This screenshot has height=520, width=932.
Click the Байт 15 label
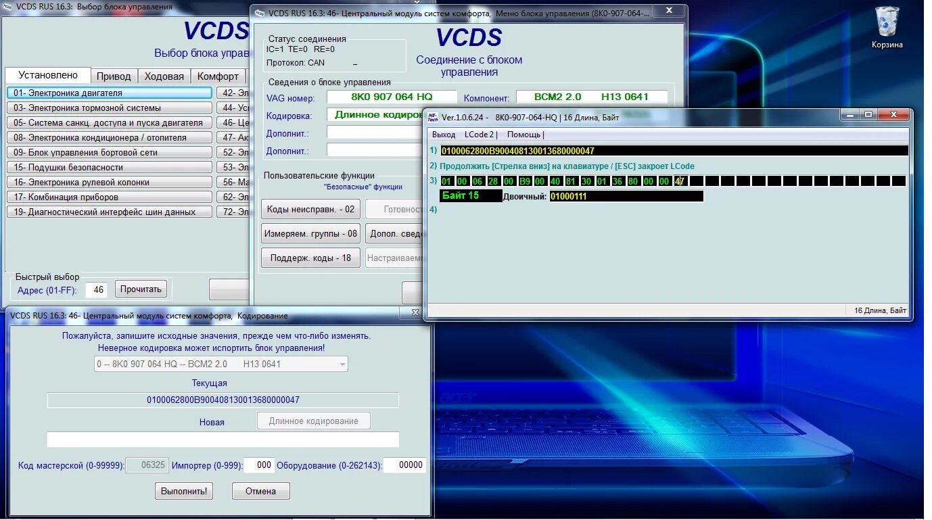[x=471, y=196]
